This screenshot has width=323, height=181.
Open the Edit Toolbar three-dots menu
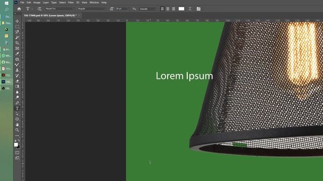[17, 135]
